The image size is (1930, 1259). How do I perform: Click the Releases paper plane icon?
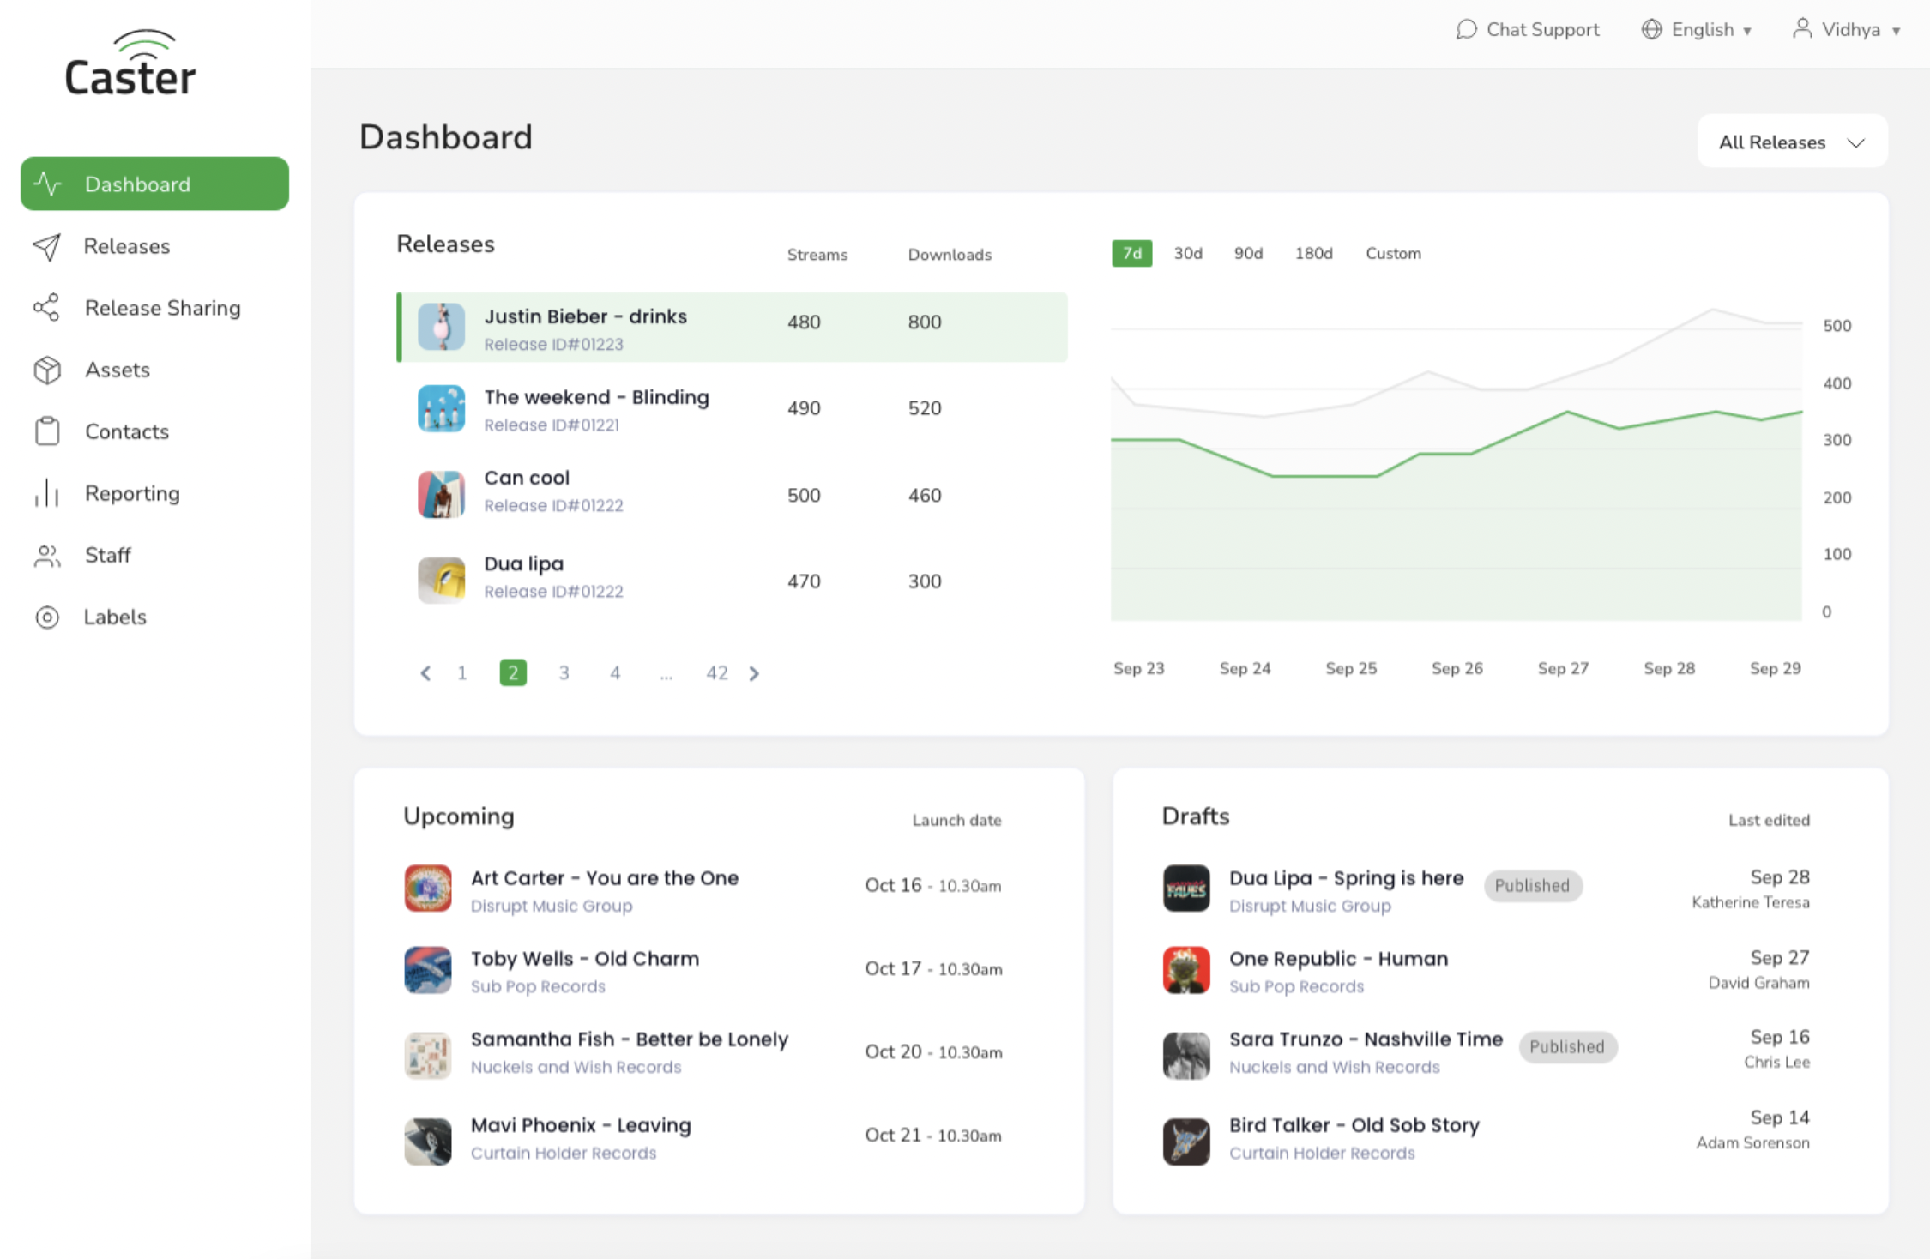tap(47, 247)
